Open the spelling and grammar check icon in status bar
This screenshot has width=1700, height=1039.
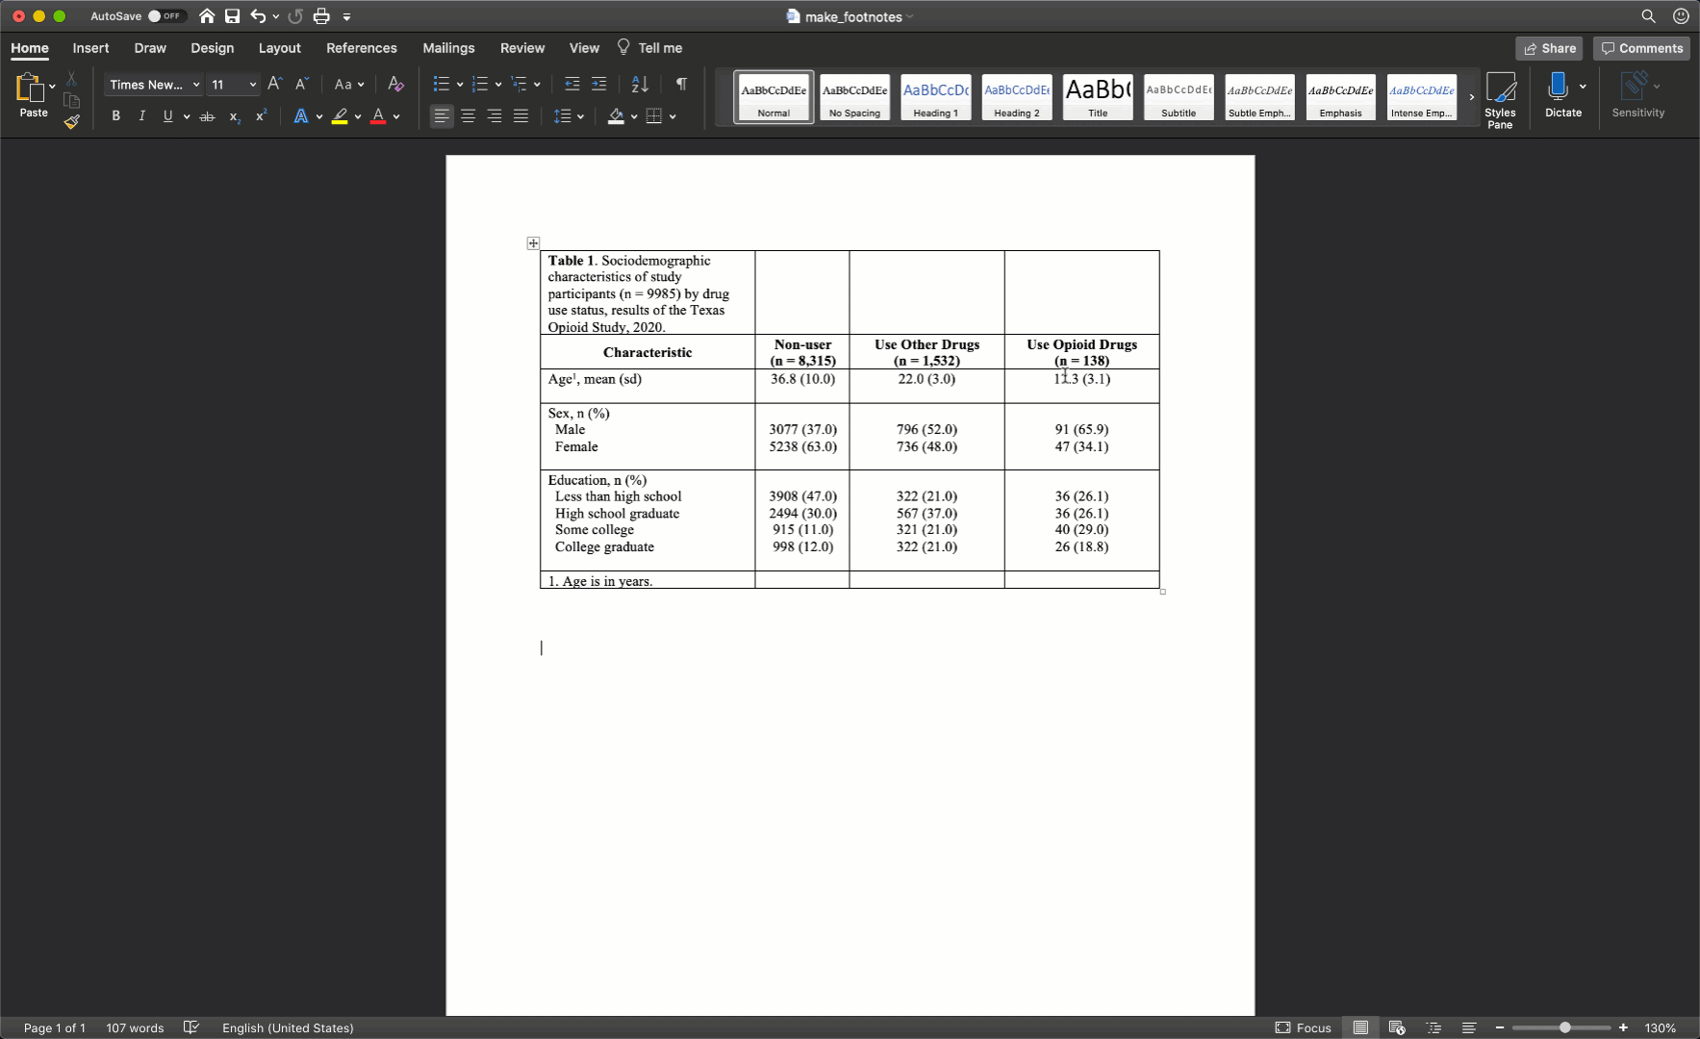[191, 1027]
